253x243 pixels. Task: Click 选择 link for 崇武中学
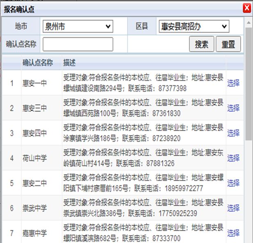pyautogui.click(x=233, y=208)
